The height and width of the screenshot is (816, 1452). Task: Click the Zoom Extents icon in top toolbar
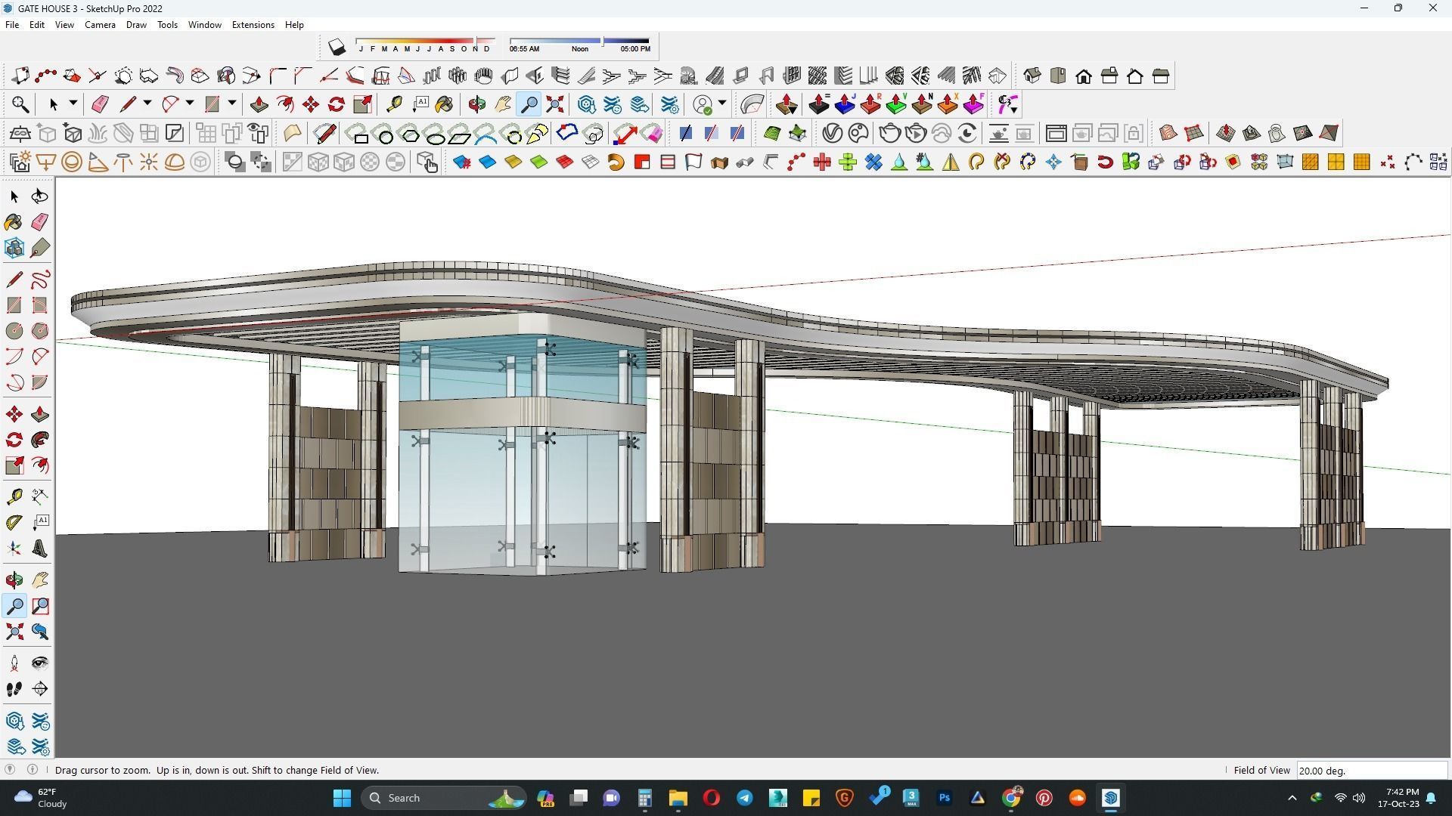click(555, 104)
